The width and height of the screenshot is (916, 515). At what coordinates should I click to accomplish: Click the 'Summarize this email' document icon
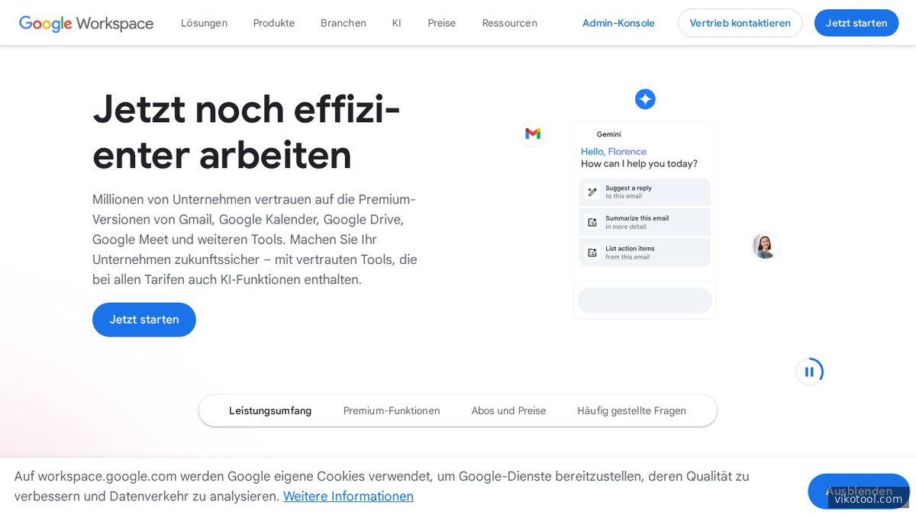click(x=592, y=222)
